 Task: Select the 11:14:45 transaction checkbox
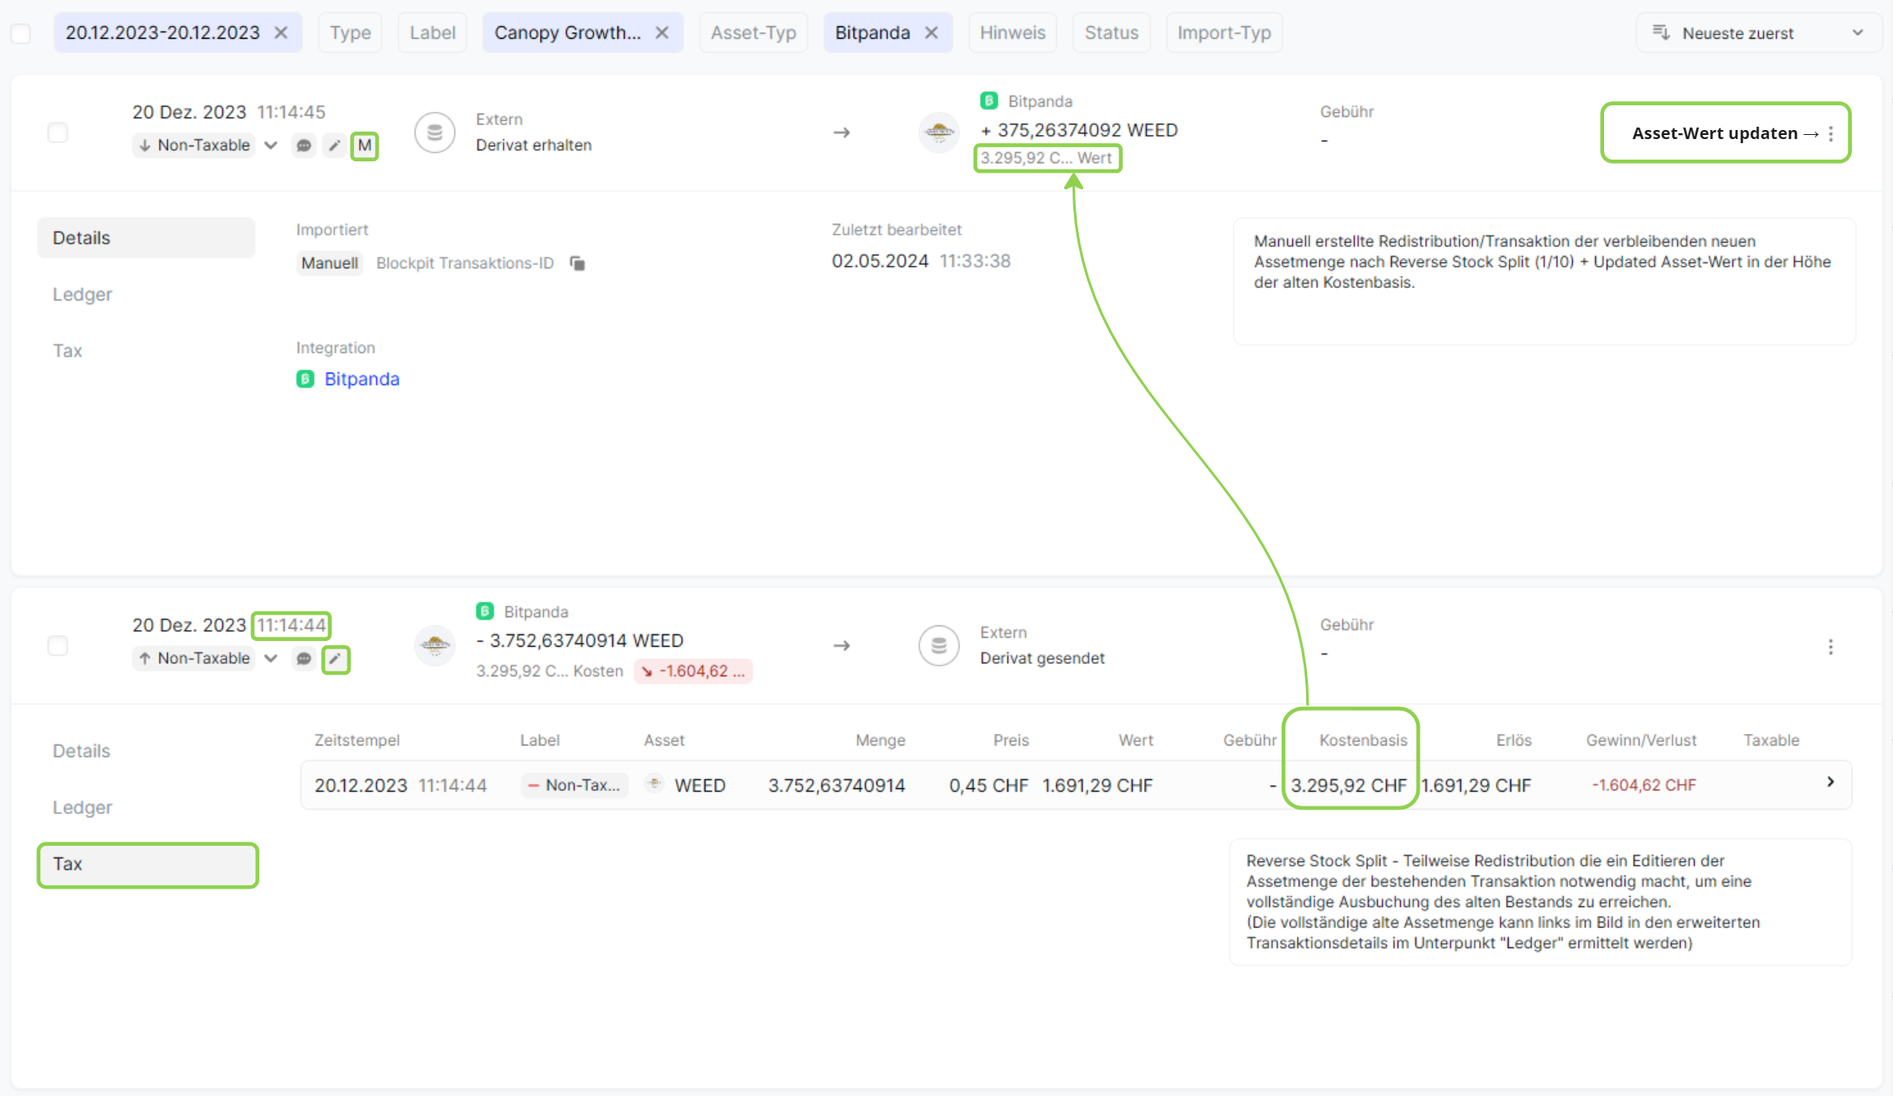(x=58, y=132)
